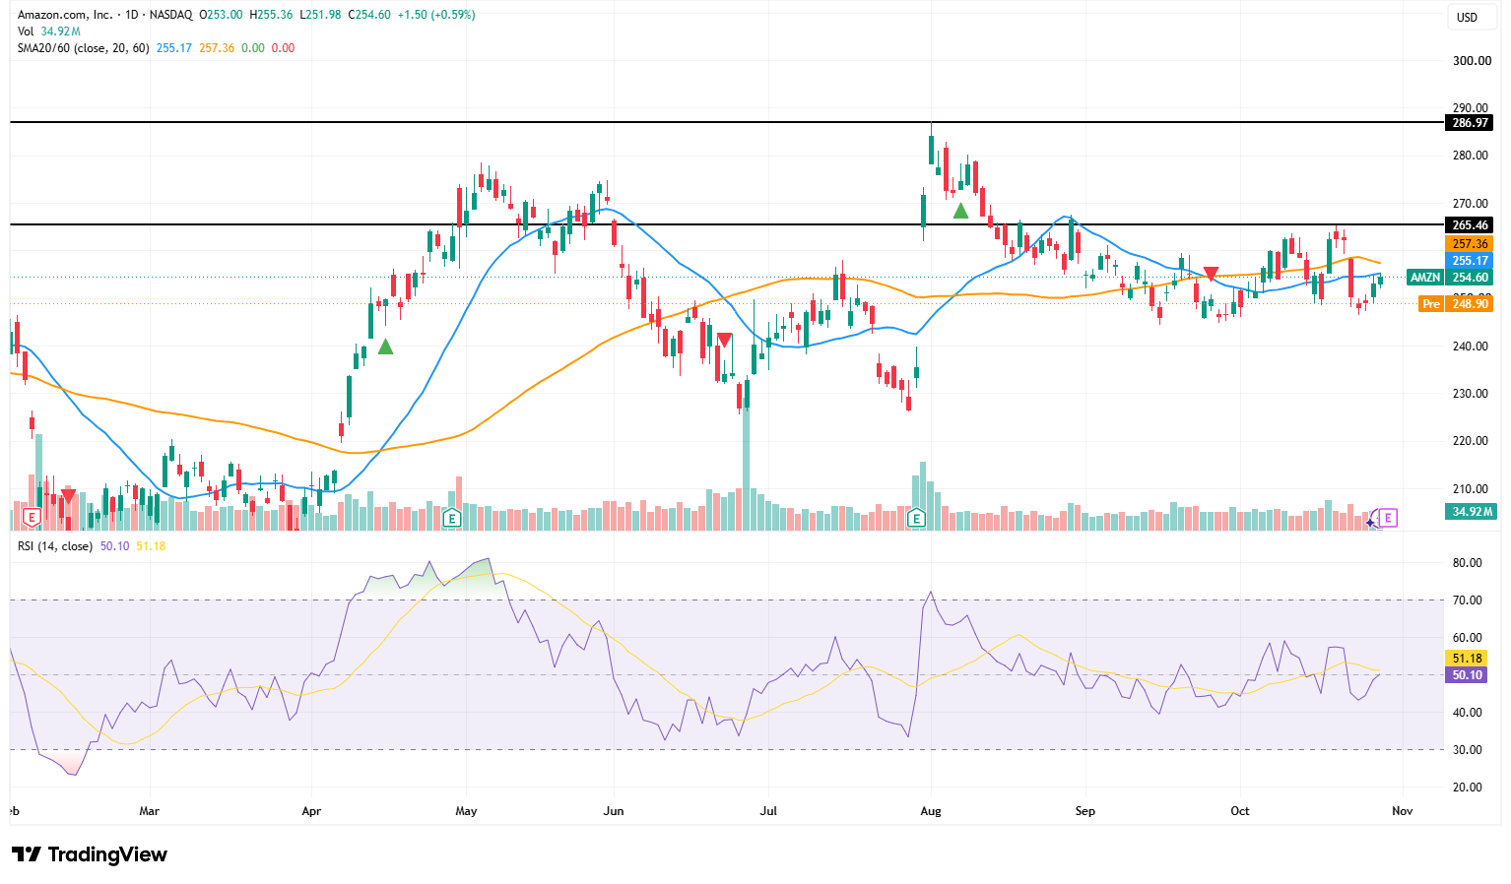Click the green 34.92M volume axis label
Image resolution: width=1511 pixels, height=884 pixels.
click(1472, 511)
